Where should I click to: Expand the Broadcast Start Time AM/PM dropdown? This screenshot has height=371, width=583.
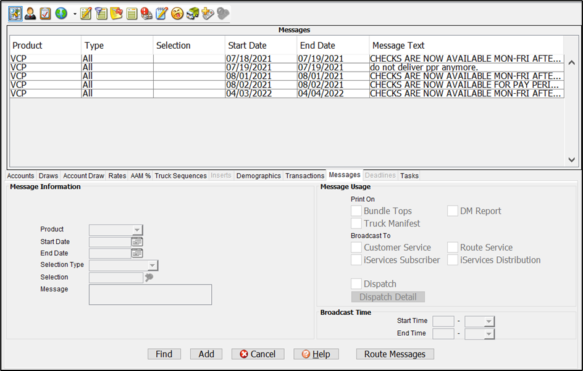[489, 322]
